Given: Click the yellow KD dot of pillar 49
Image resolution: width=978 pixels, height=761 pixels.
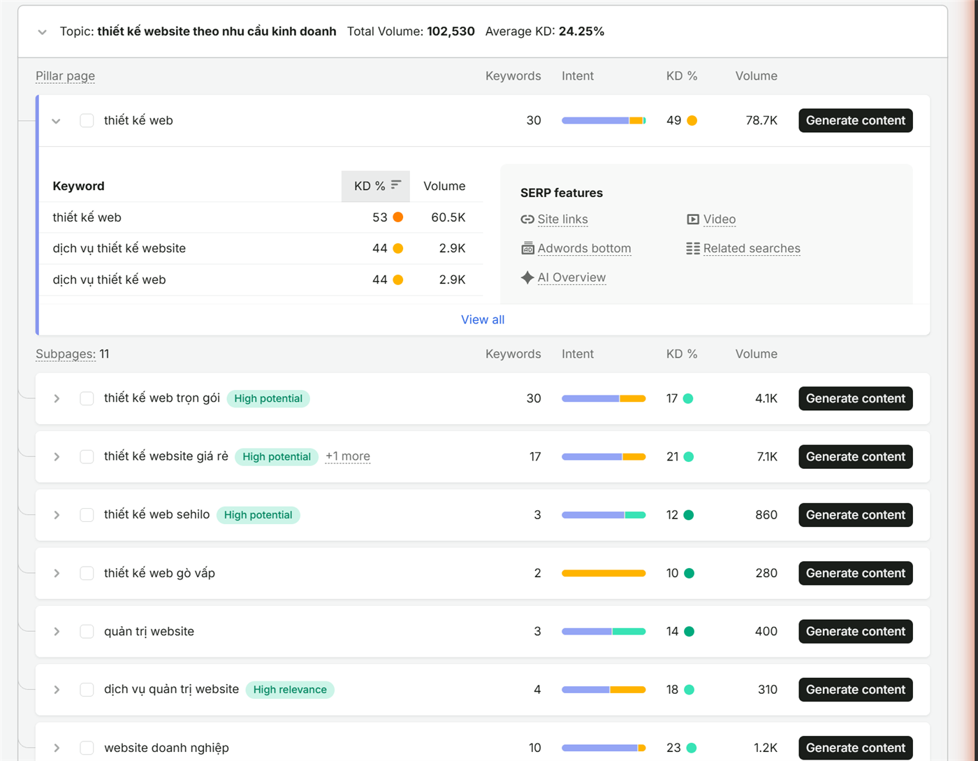Looking at the screenshot, I should 692,120.
